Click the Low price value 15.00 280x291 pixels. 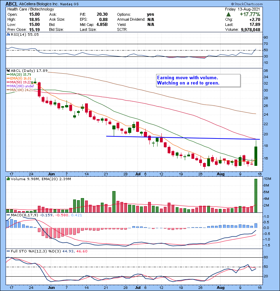(x=34, y=25)
